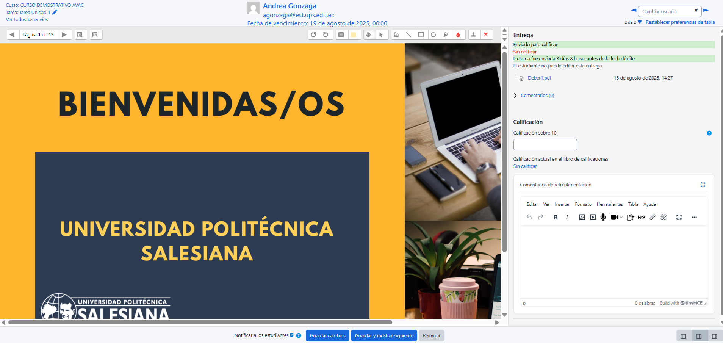Insert H5P content in feedback editor
This screenshot has width=723, height=343.
point(641,217)
